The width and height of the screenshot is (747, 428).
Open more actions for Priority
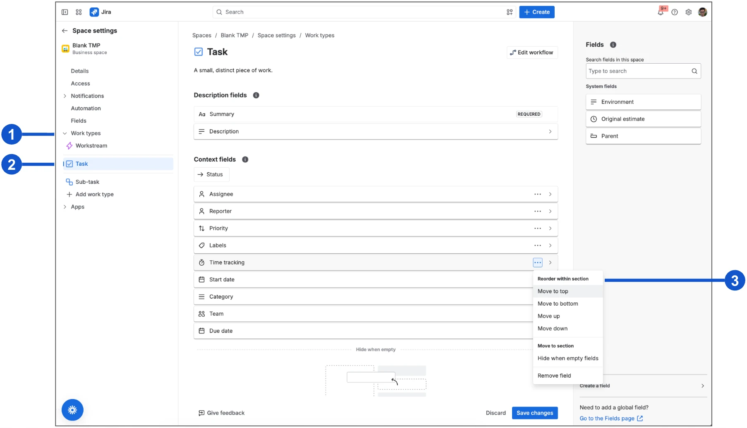[x=538, y=228]
